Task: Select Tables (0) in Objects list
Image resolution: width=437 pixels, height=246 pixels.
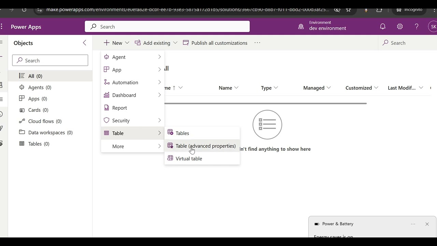Action: click(50, 143)
